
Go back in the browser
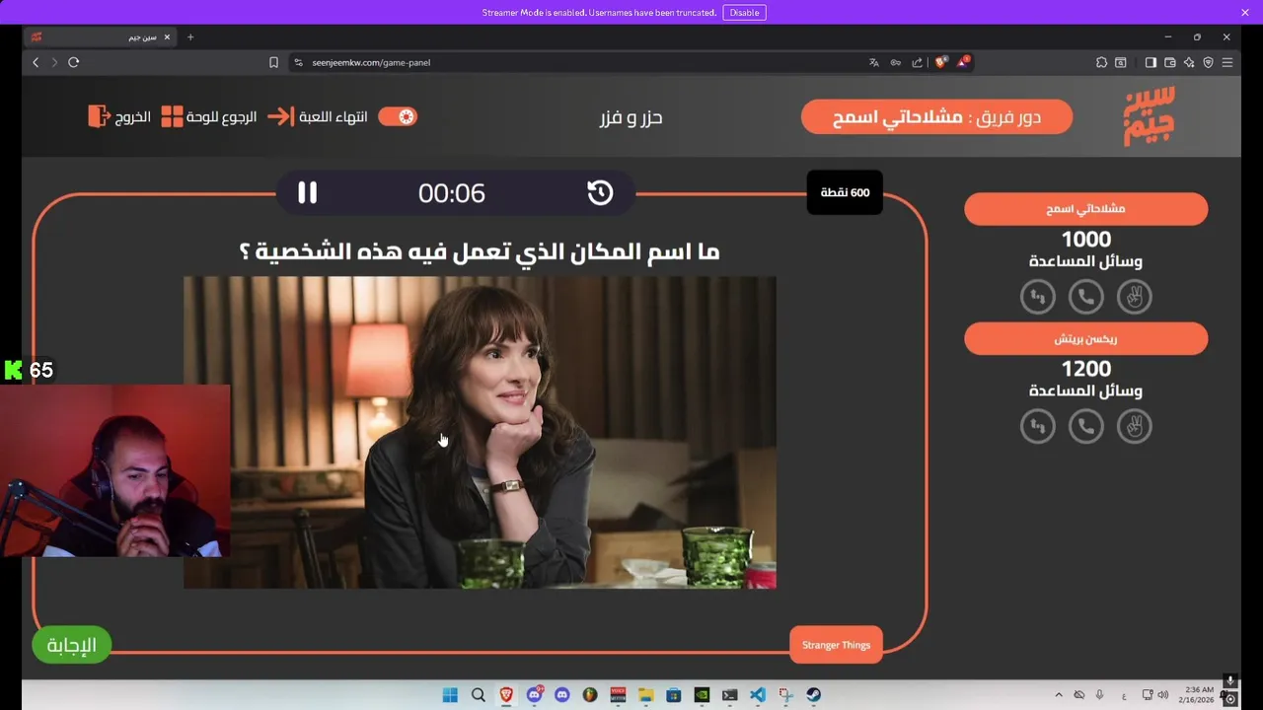click(36, 62)
